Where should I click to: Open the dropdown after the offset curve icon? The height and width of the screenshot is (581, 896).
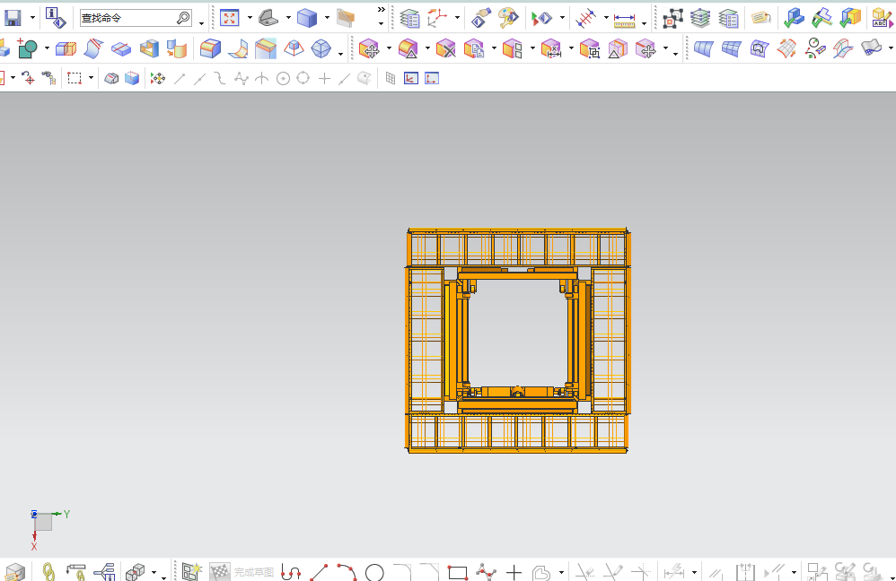click(x=561, y=572)
